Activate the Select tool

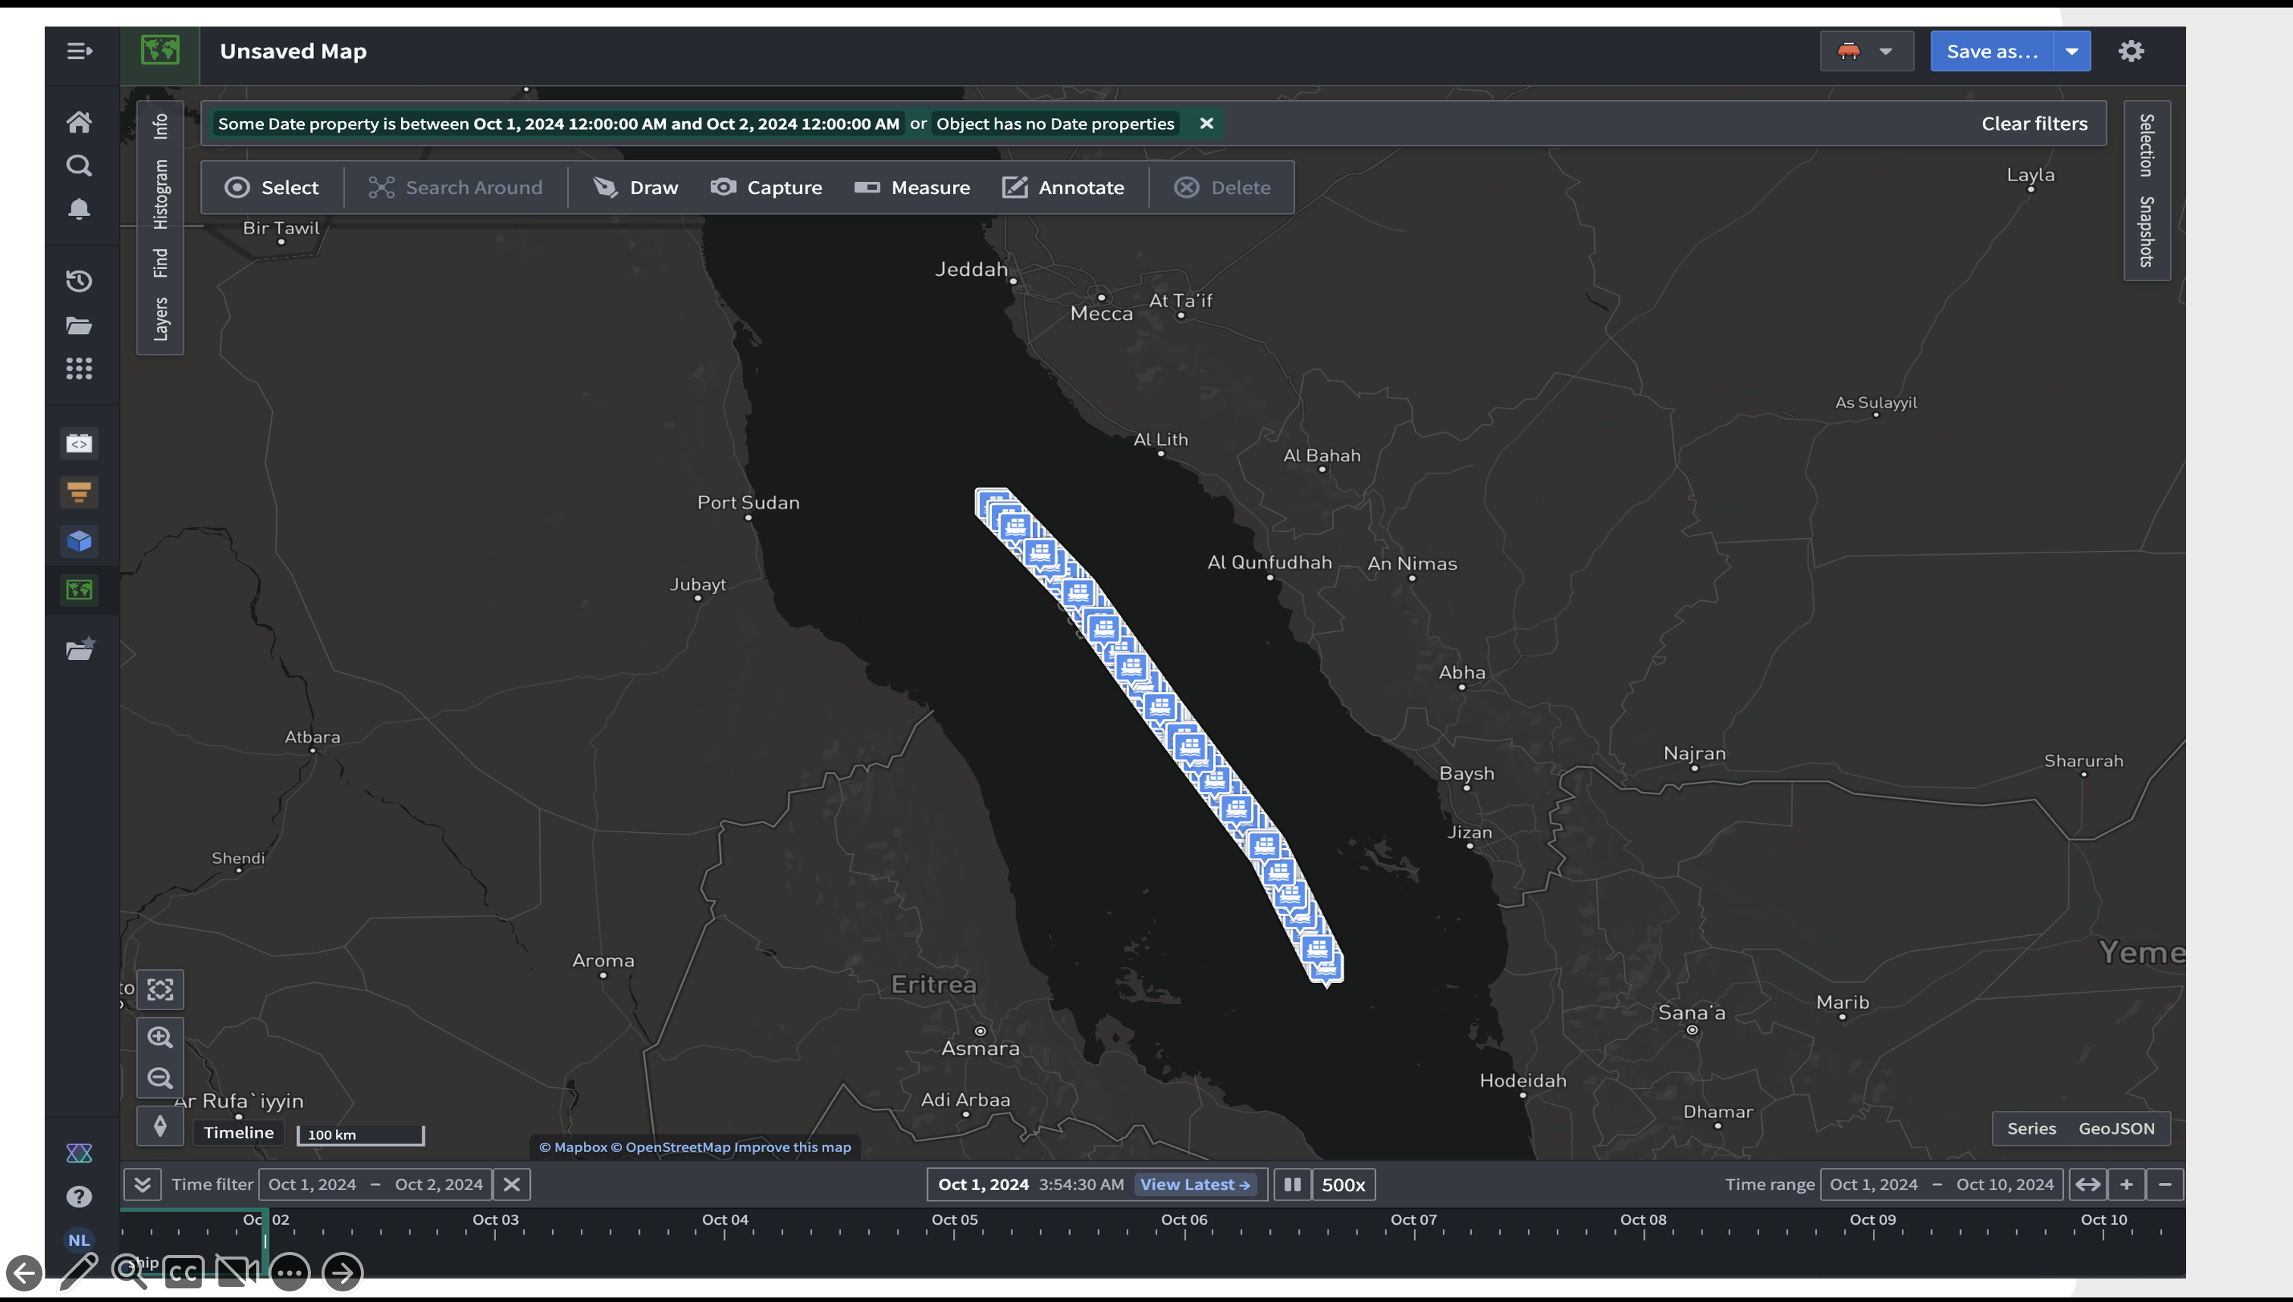(272, 188)
